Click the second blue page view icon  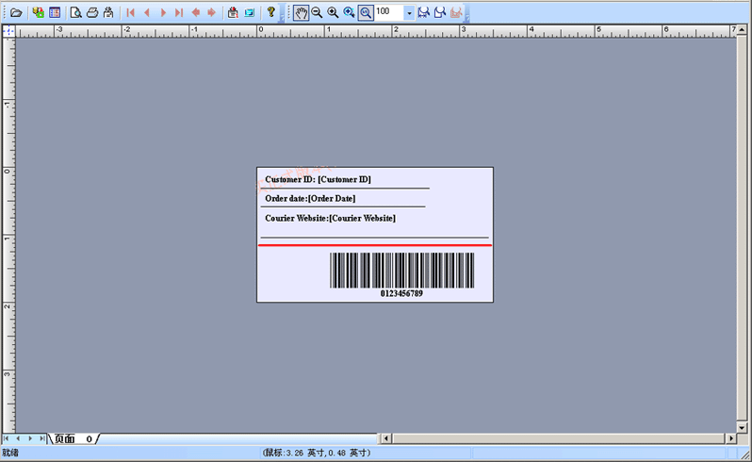coord(439,12)
